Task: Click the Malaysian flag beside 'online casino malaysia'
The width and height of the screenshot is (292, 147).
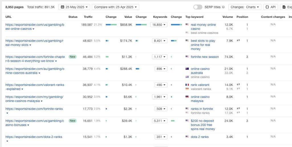Action: point(187,97)
